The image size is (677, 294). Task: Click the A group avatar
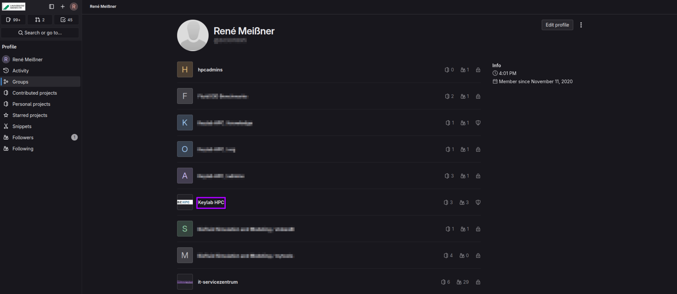pos(185,176)
